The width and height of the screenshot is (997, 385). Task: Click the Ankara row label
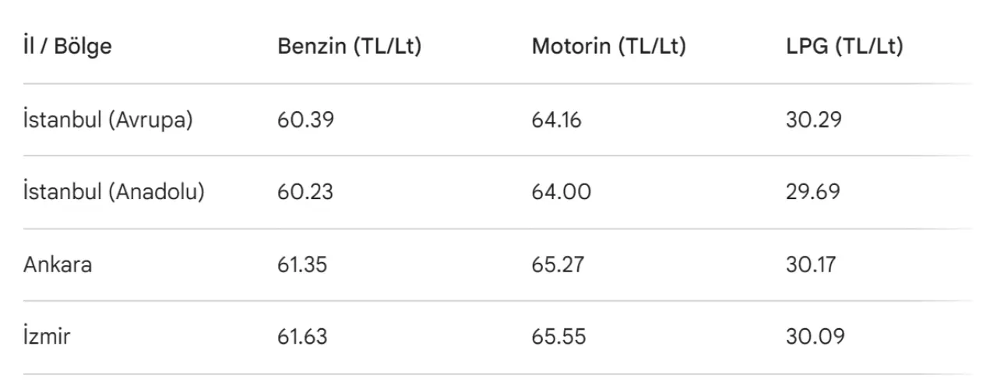pos(58,264)
